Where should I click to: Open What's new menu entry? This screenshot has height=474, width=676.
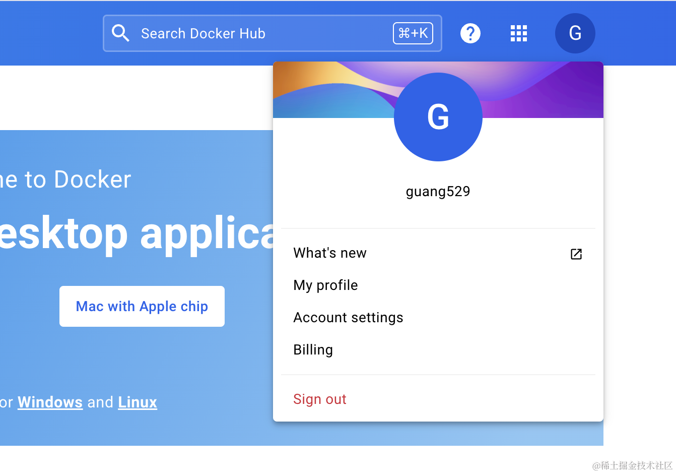[x=438, y=253]
